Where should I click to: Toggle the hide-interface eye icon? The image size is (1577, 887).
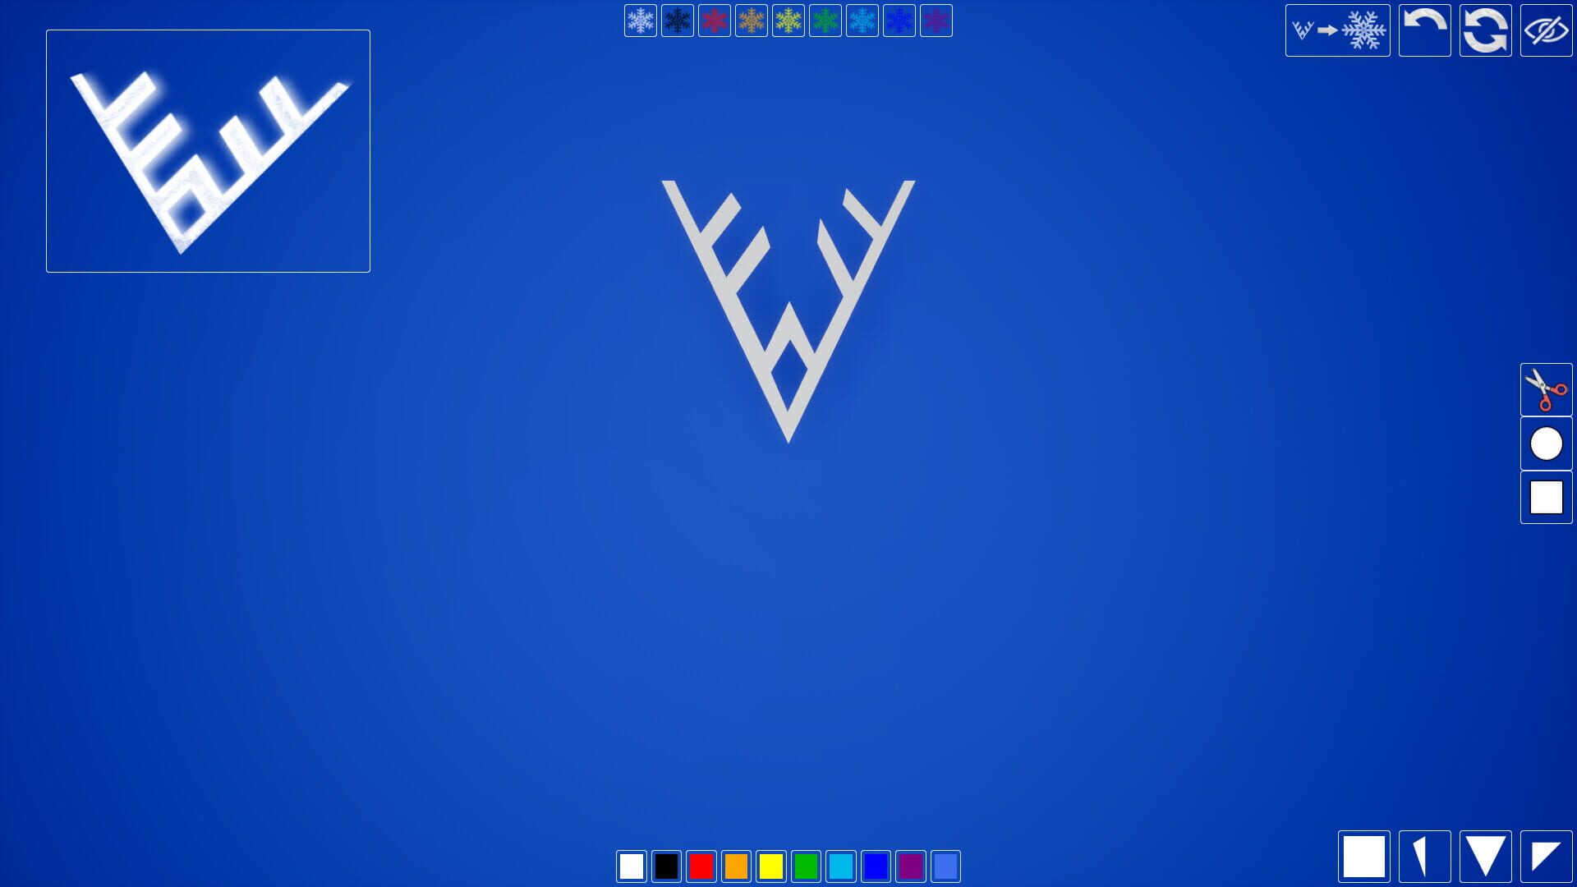click(1547, 30)
